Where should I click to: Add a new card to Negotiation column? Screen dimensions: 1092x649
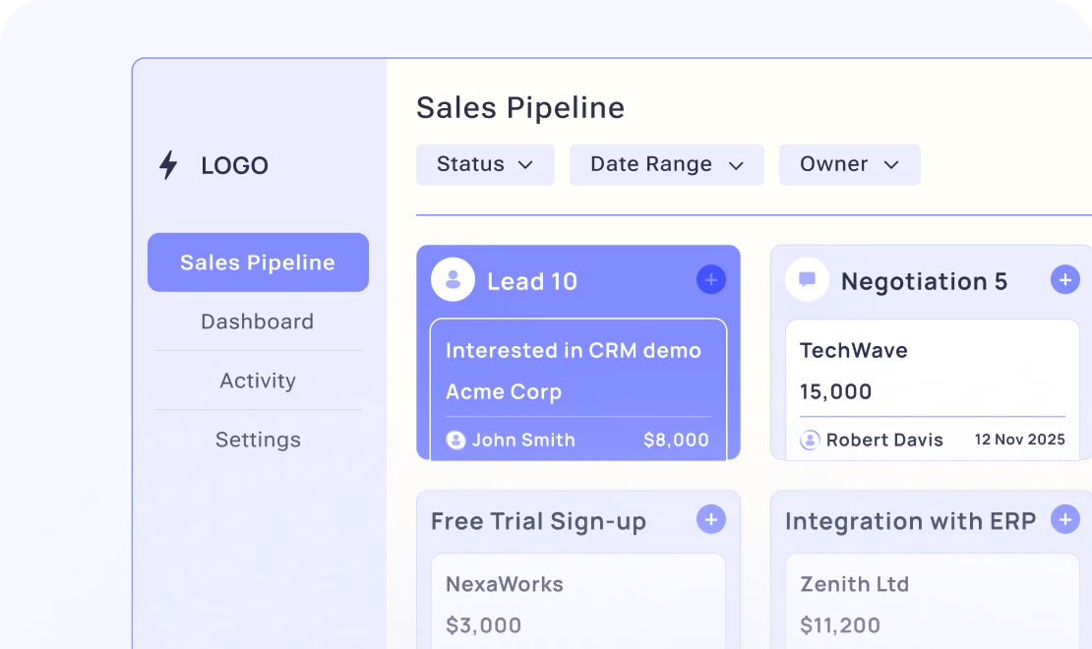[1064, 279]
